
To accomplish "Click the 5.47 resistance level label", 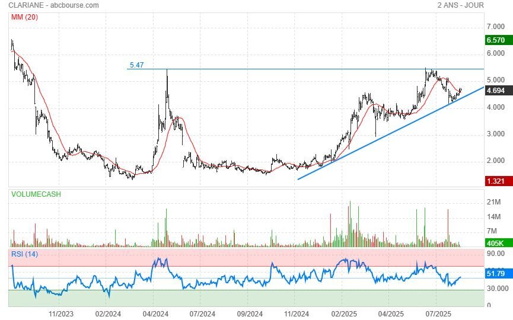I will pos(137,65).
